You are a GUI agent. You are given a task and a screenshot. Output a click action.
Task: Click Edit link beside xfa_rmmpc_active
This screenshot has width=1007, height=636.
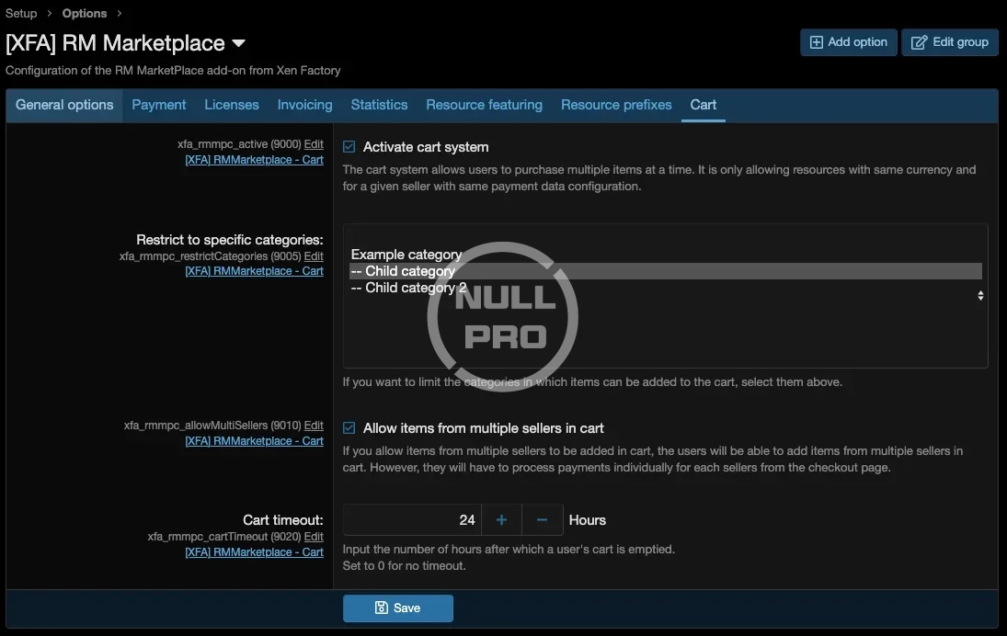[x=314, y=144]
